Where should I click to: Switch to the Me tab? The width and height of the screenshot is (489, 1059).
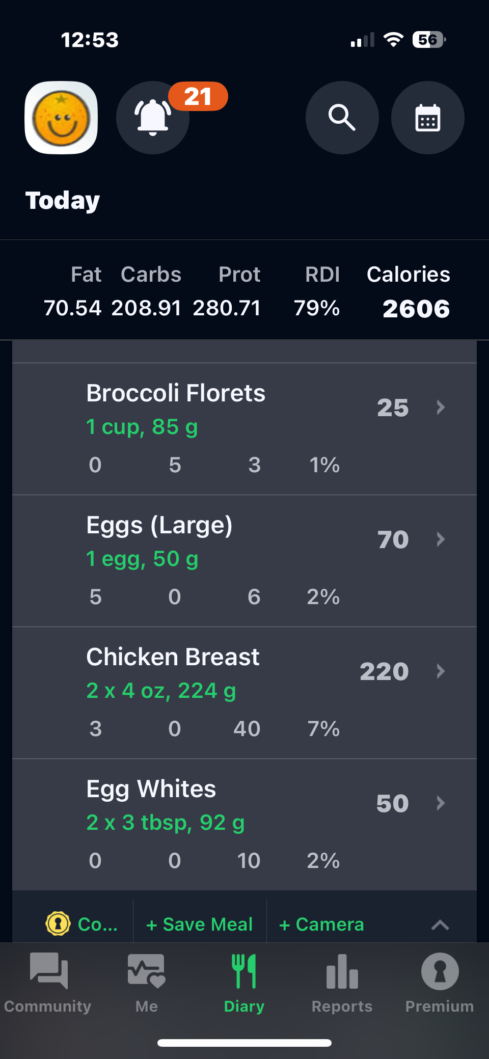(x=146, y=983)
